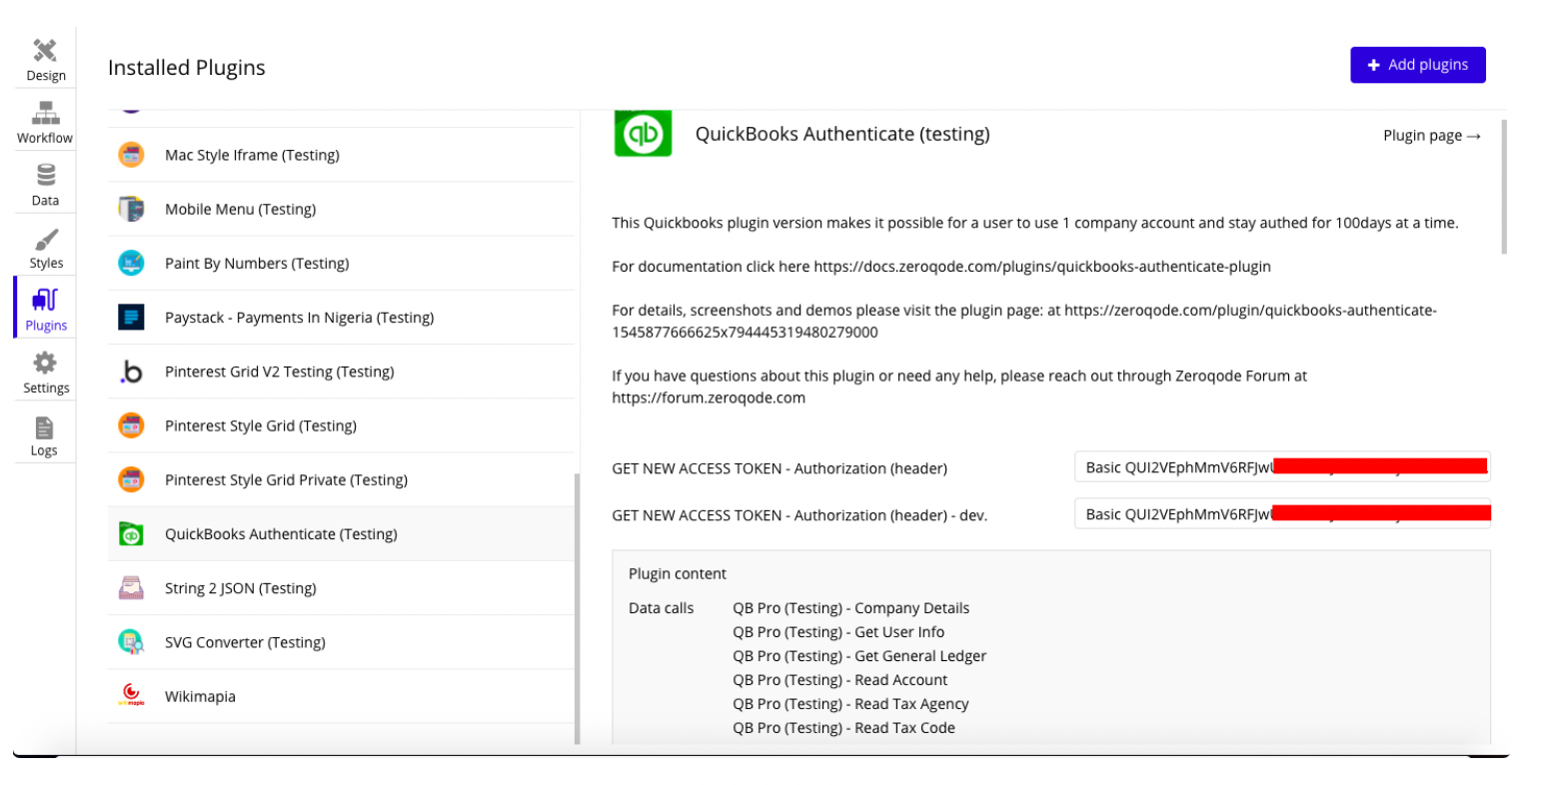The image size is (1543, 785).
Task: Click QB Pro - Get General Ledger call
Action: (x=859, y=656)
